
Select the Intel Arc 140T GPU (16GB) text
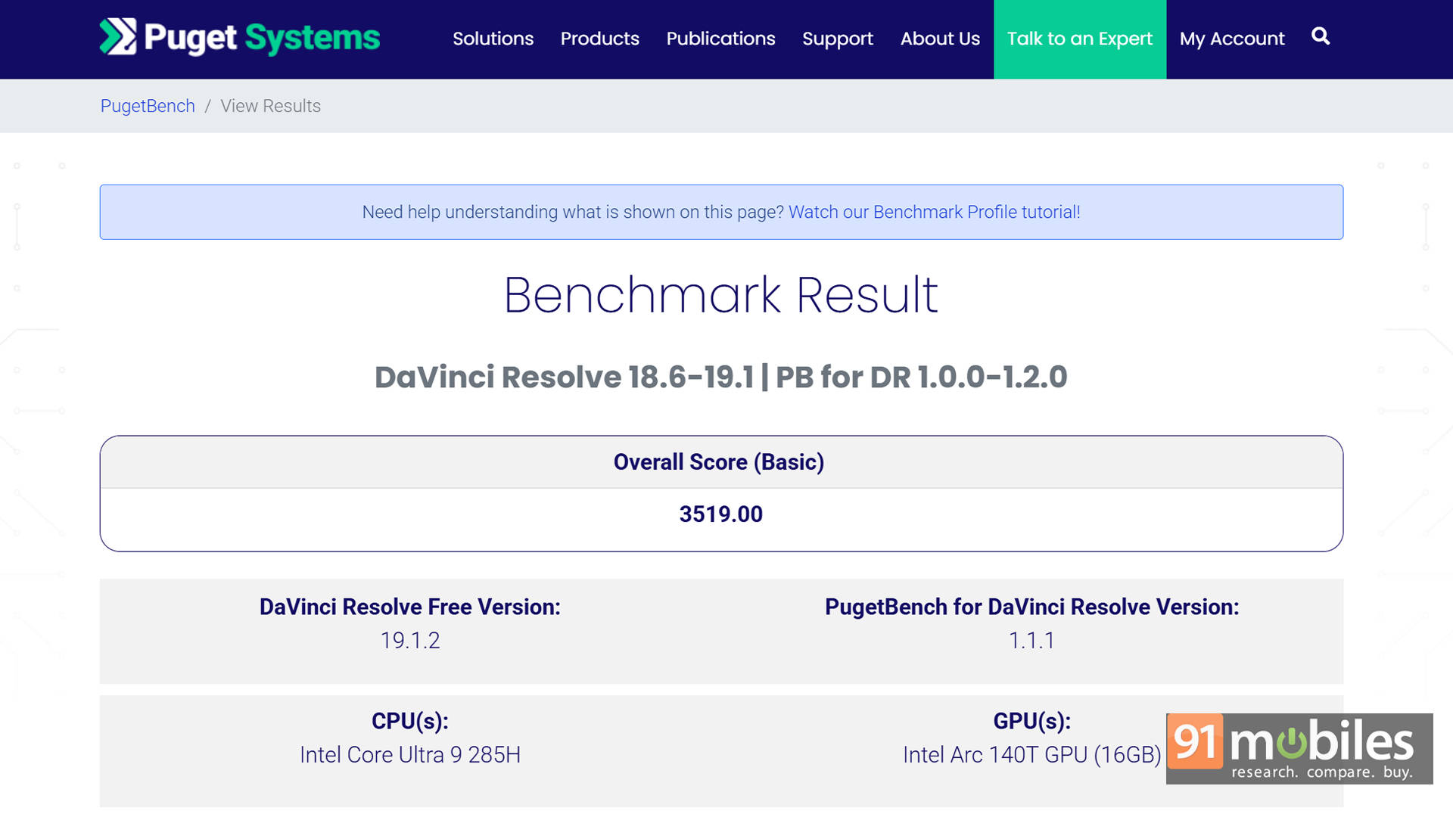coord(1031,755)
